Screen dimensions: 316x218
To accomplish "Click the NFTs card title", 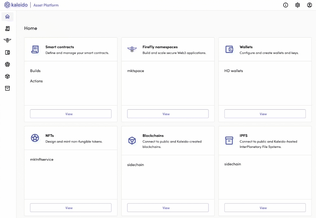I will pos(50,136).
